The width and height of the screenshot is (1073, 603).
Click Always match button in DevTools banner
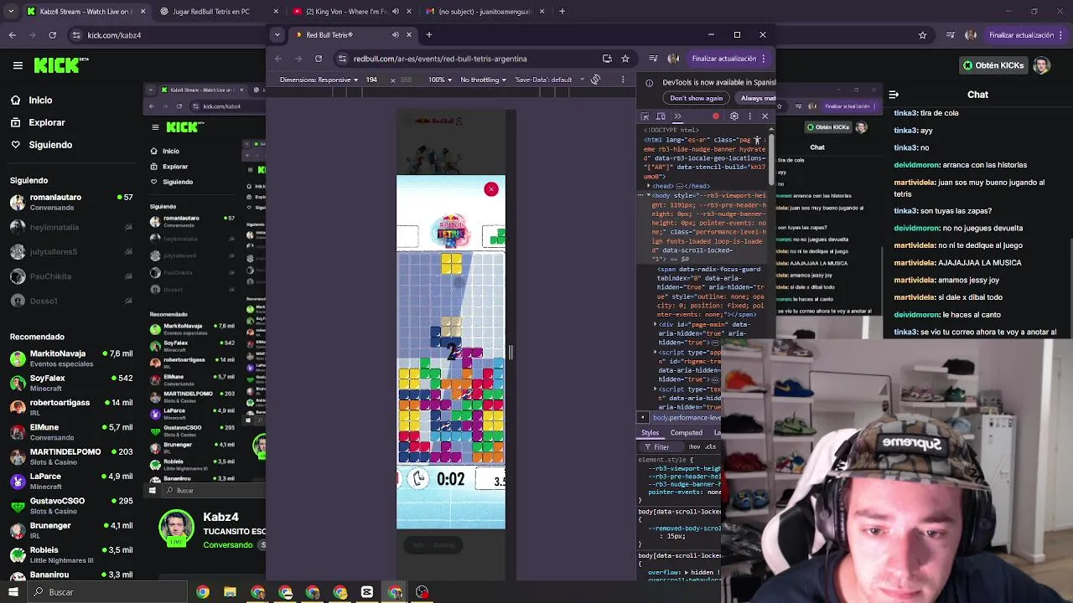[756, 98]
